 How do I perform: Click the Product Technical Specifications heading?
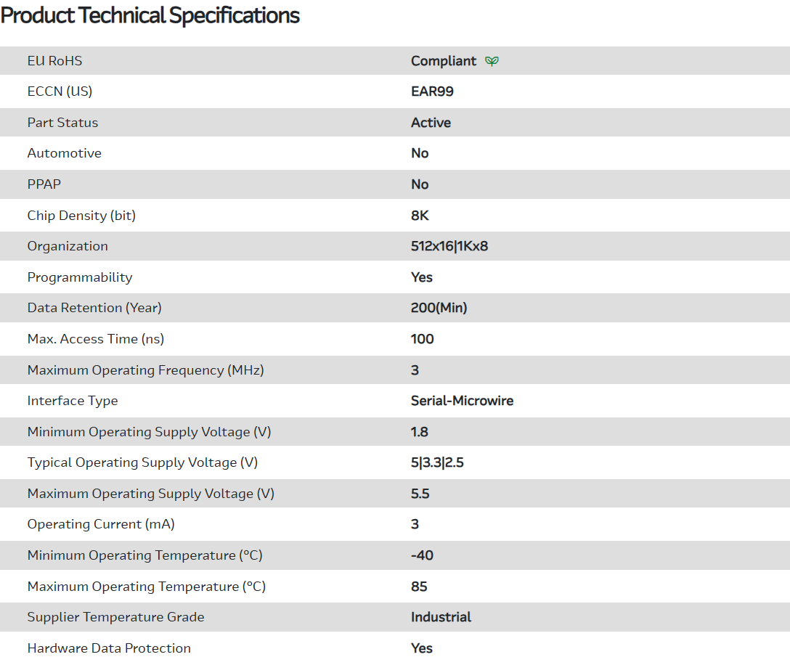coord(150,15)
